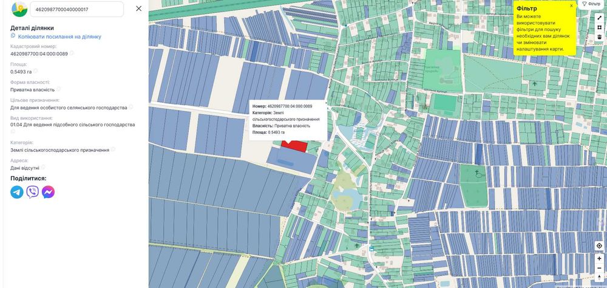The width and height of the screenshot is (607, 288).
Task: Click 'Деталі ділянки' heading text
Action: coord(32,28)
